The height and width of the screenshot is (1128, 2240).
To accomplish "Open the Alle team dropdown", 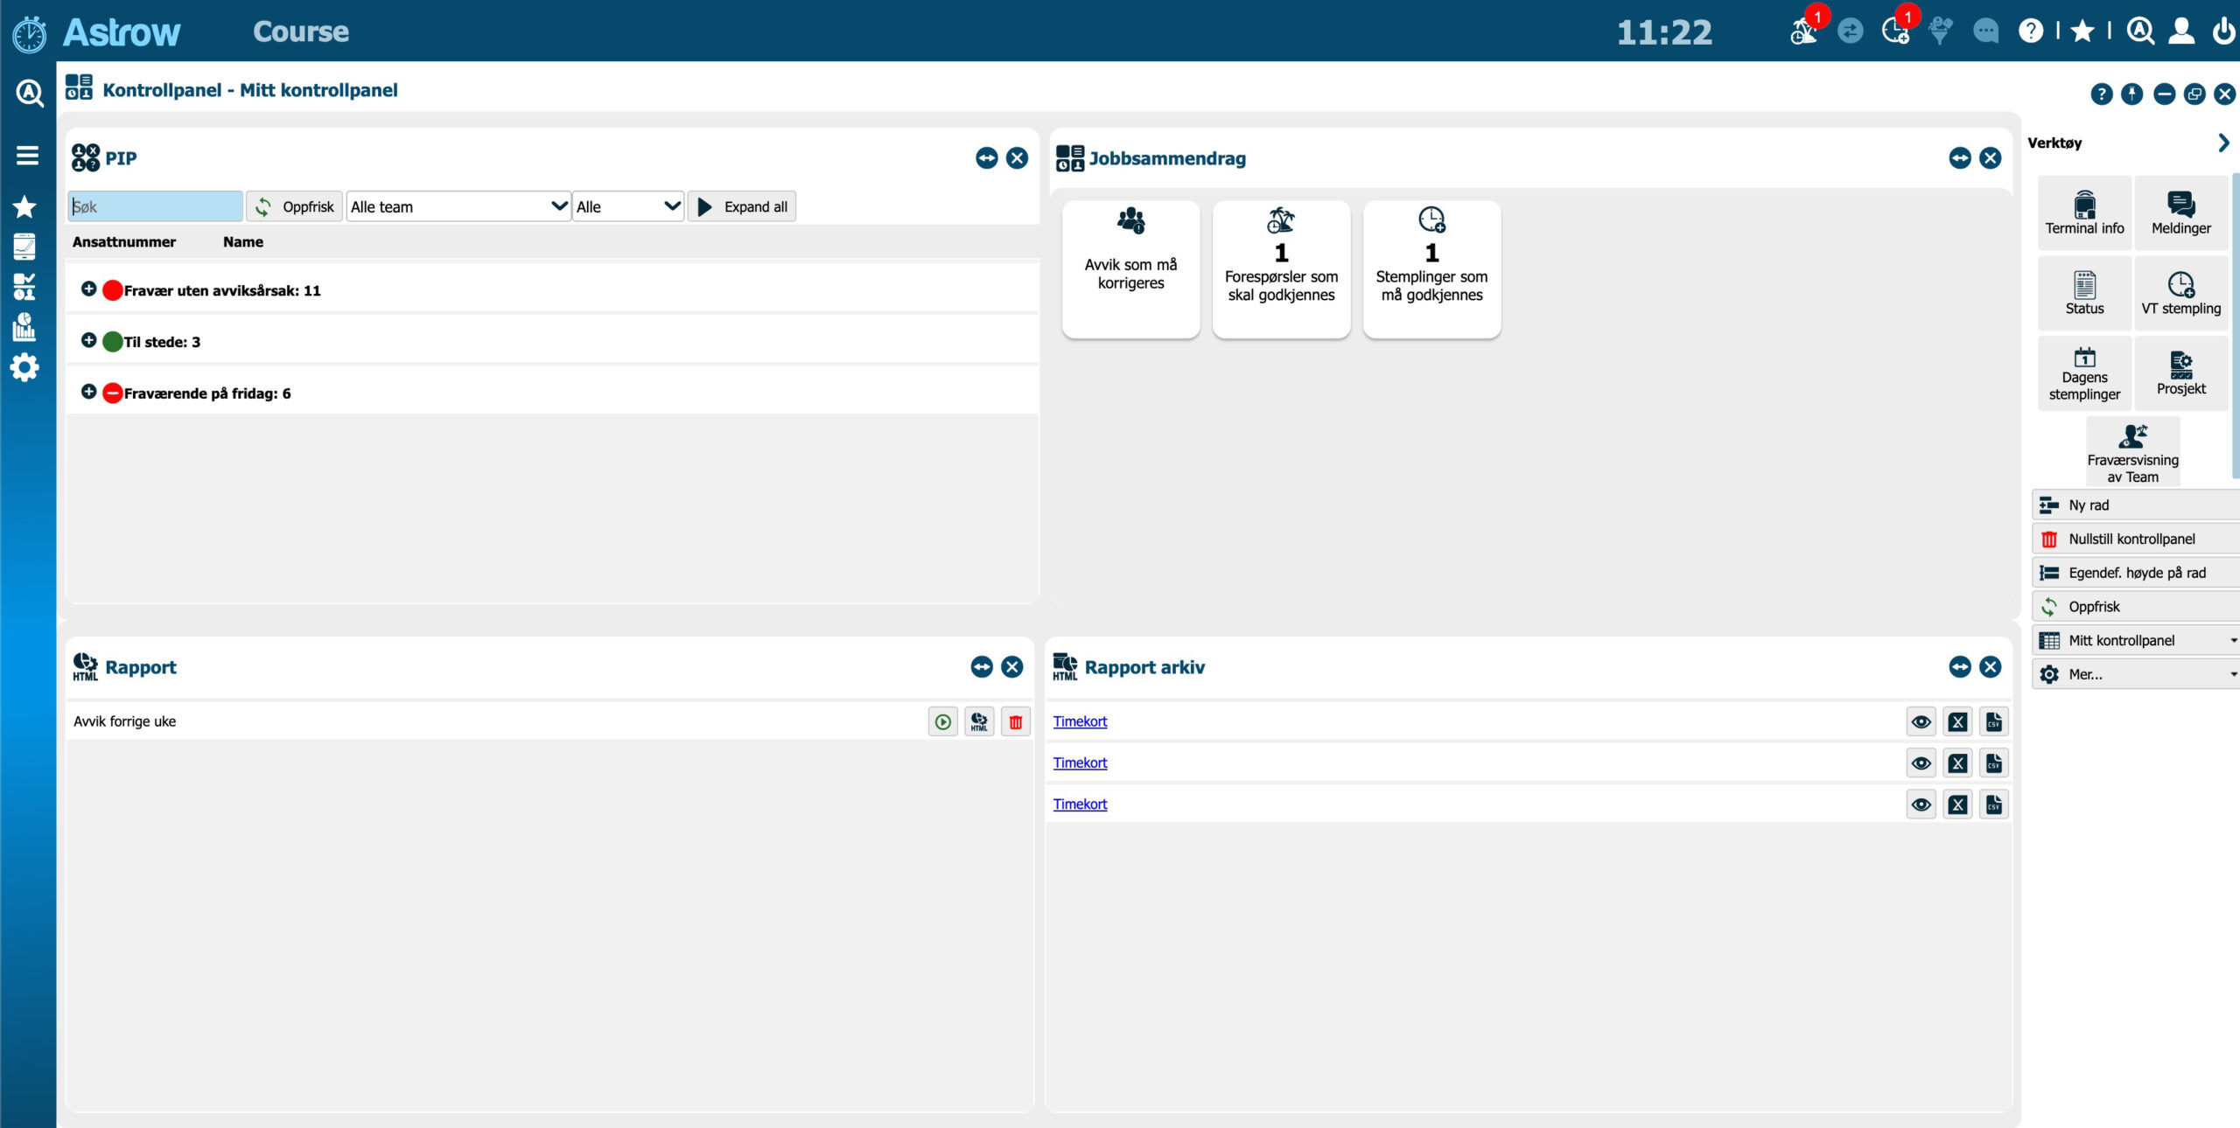I will point(458,206).
